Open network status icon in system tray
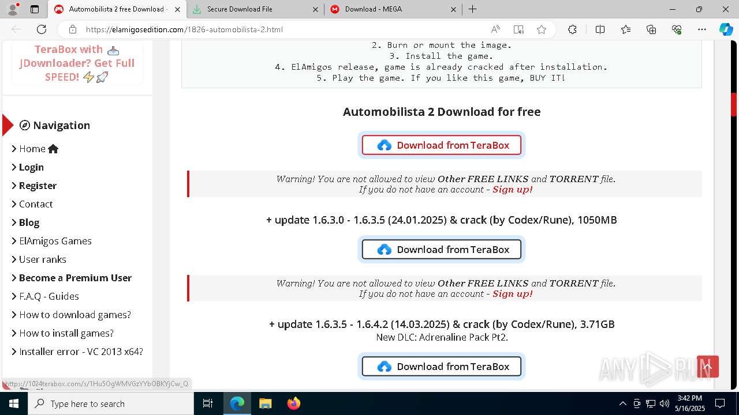This screenshot has height=415, width=739. point(651,403)
